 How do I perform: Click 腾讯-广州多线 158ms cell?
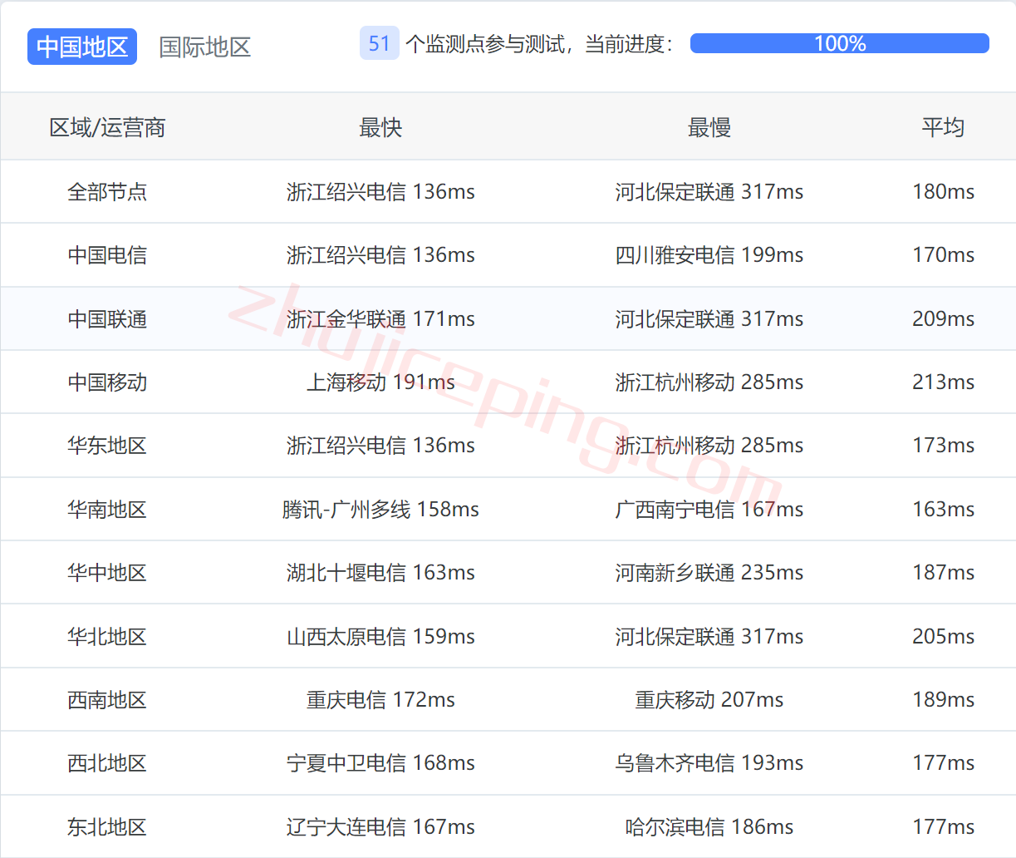[x=380, y=510]
